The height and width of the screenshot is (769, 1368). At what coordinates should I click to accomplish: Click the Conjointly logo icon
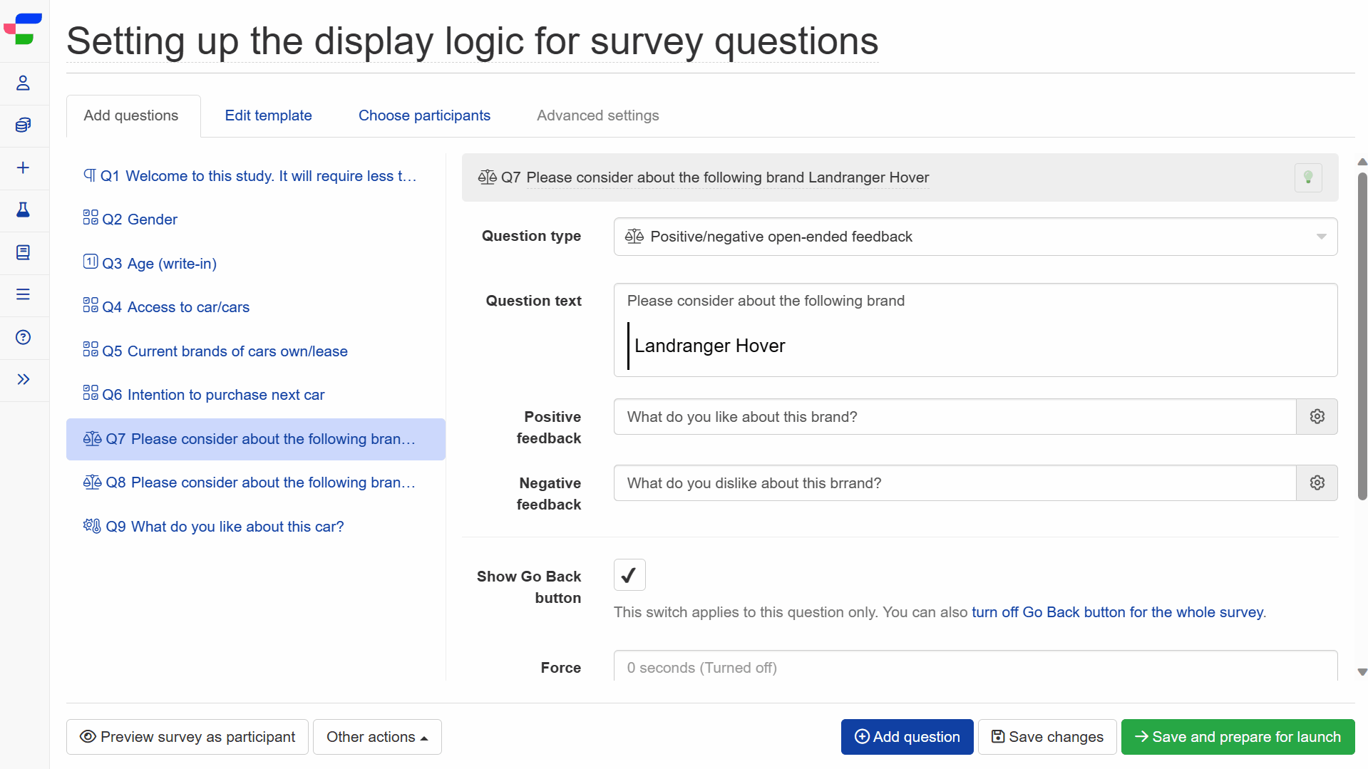point(23,29)
